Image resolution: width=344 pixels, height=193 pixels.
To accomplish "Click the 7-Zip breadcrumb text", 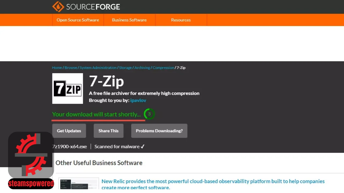I will pos(181,68).
